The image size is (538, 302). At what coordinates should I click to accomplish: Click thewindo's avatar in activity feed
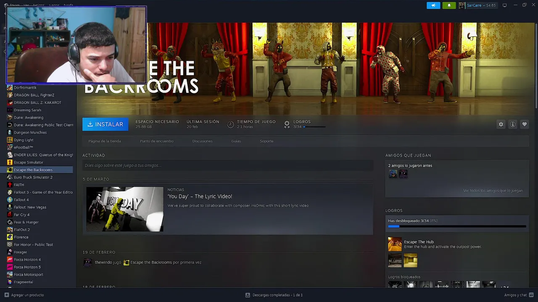tap(87, 262)
